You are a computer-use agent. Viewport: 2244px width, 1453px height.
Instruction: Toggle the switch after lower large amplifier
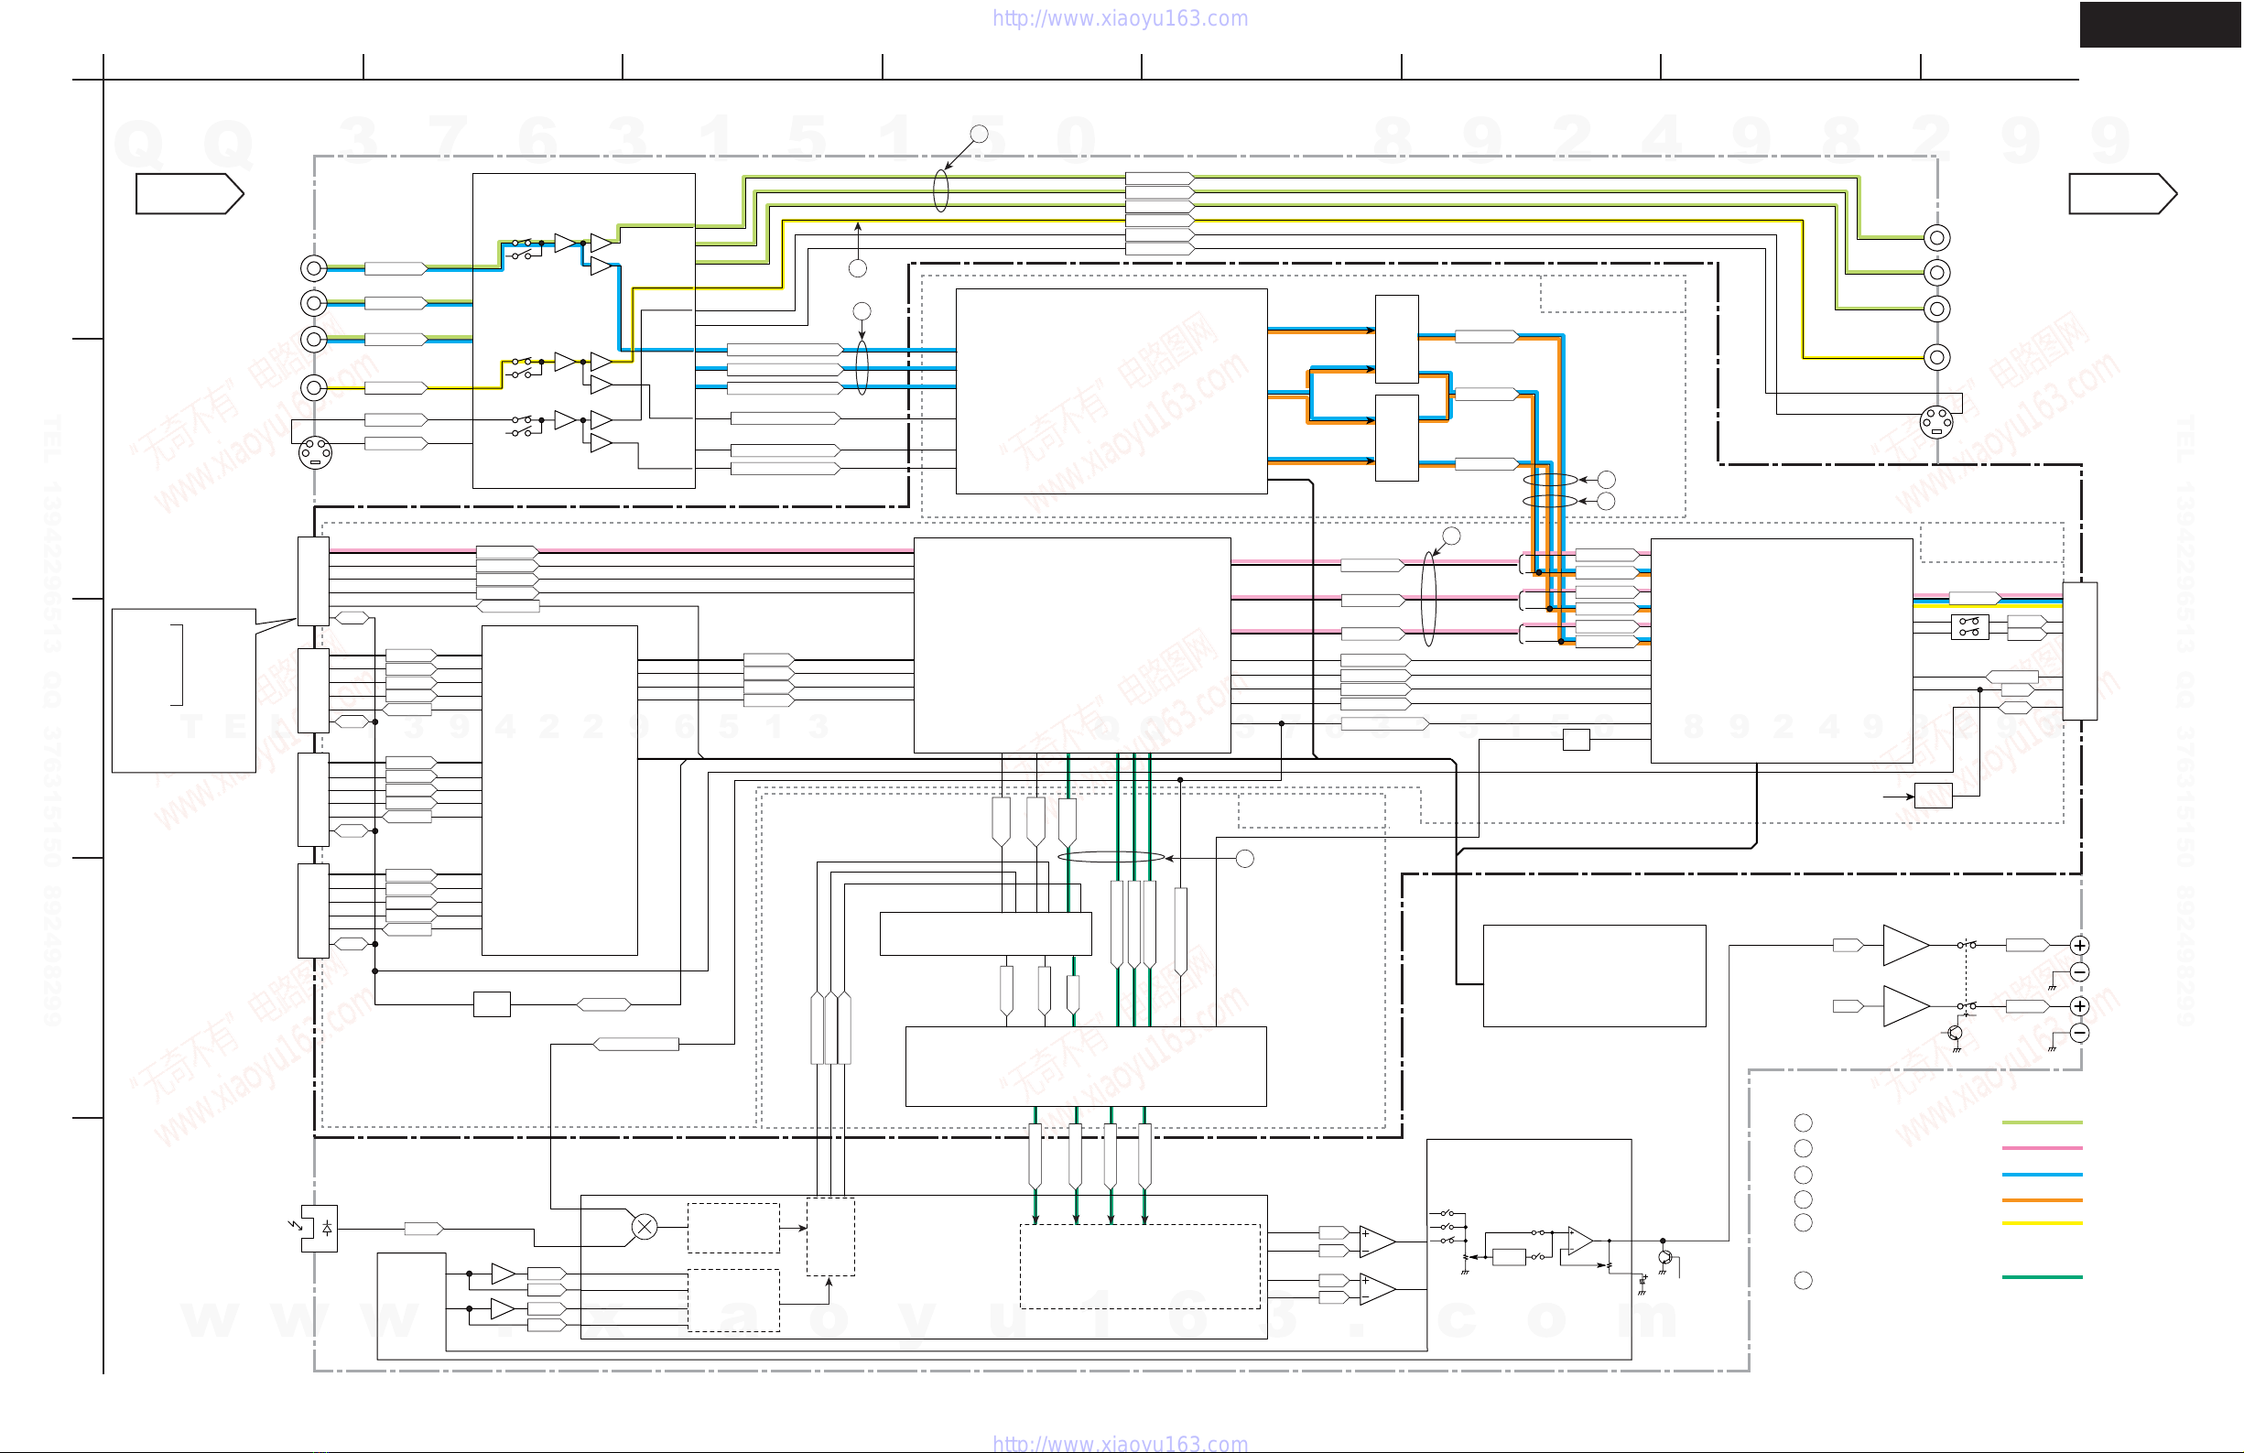[x=1966, y=1006]
